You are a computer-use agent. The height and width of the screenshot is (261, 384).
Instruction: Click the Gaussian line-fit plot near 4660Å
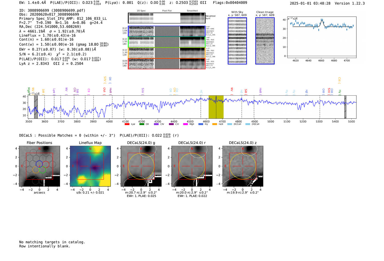click(x=321, y=37)
